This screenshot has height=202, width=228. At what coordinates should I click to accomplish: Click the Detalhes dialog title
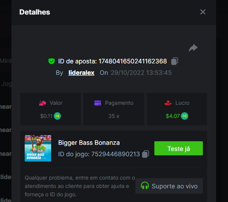pyautogui.click(x=35, y=12)
